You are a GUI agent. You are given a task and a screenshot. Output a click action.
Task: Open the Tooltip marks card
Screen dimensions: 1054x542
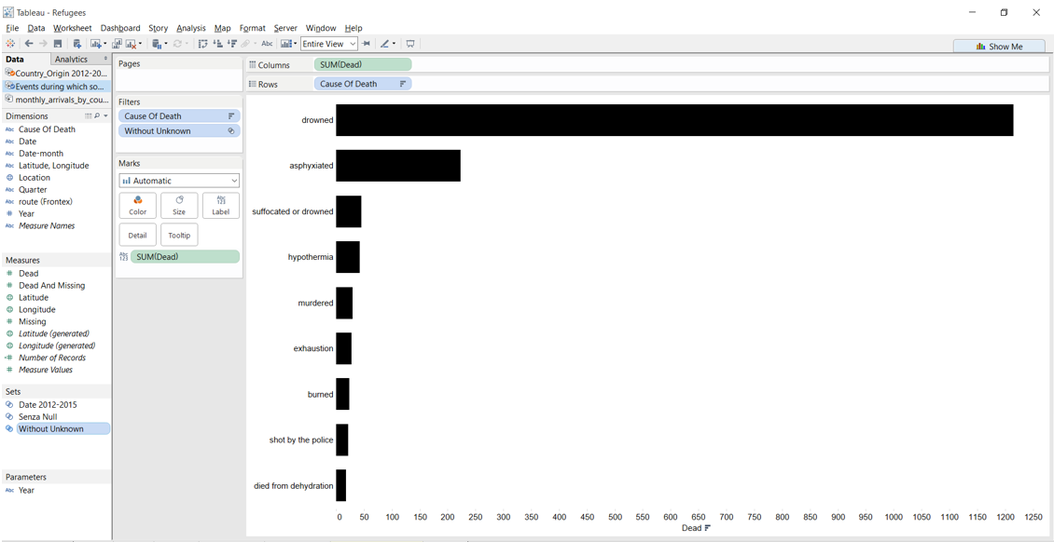point(179,236)
